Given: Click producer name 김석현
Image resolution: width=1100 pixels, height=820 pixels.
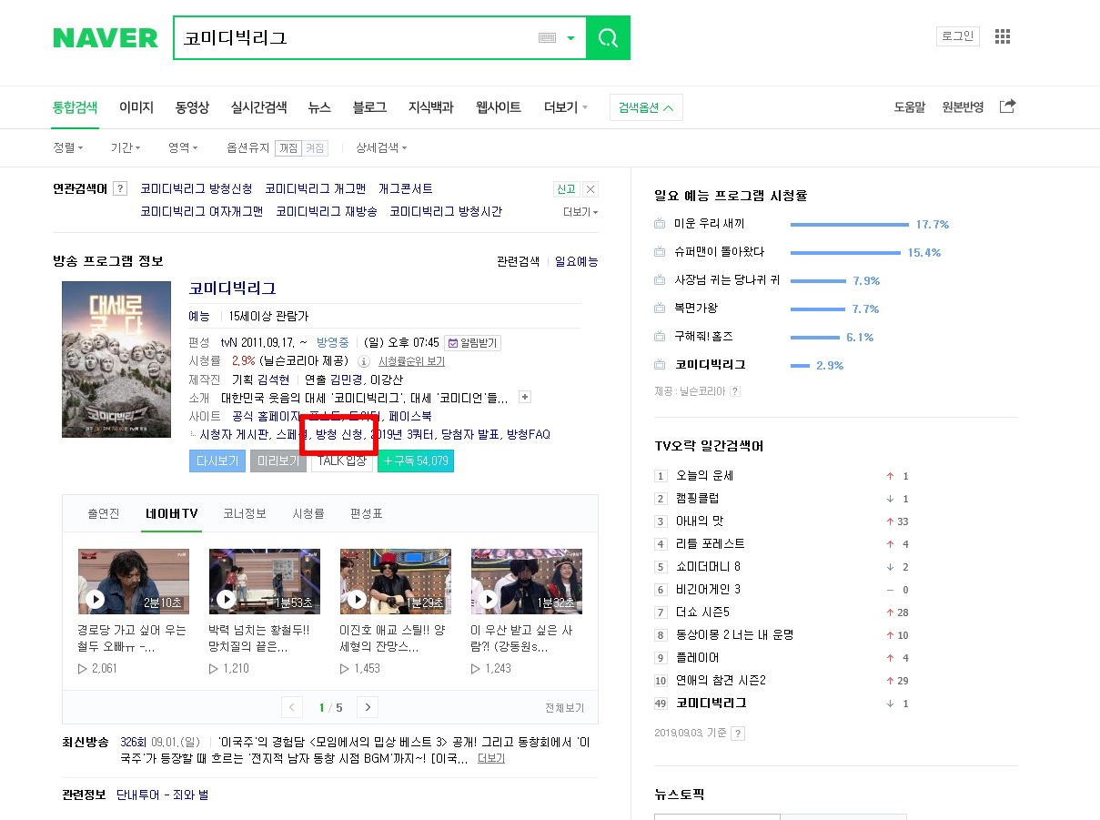Looking at the screenshot, I should click(x=273, y=380).
